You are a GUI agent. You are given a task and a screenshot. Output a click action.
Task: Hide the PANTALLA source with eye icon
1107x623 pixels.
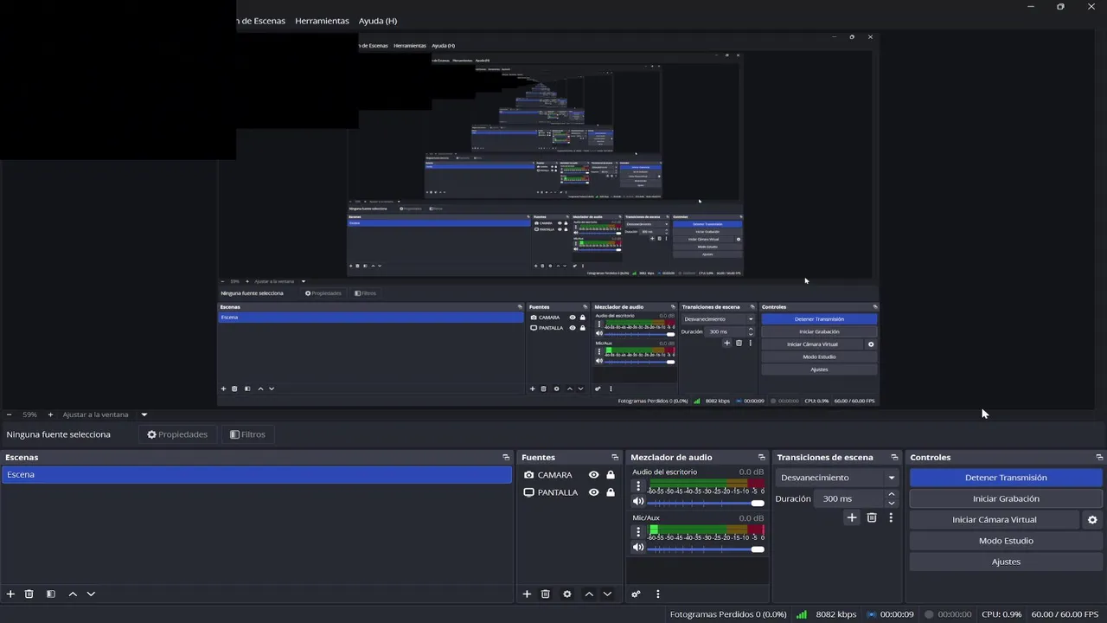(x=594, y=492)
